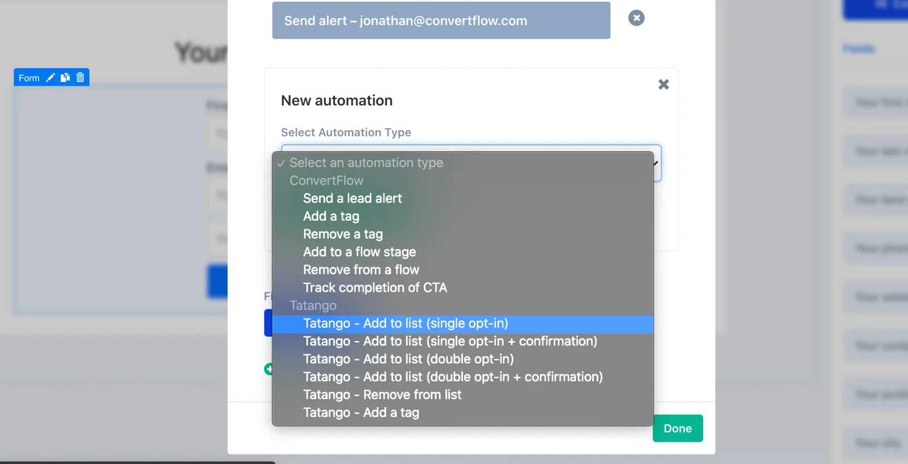The image size is (908, 464).
Task: Choose 'Remove a tag' option
Action: [463, 234]
